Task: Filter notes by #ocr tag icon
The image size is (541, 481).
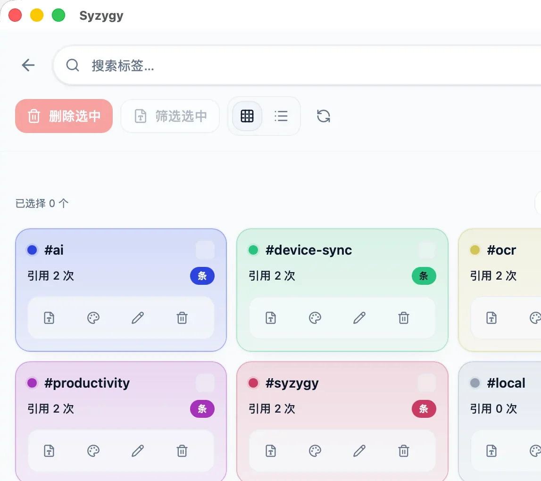Action: coord(491,317)
